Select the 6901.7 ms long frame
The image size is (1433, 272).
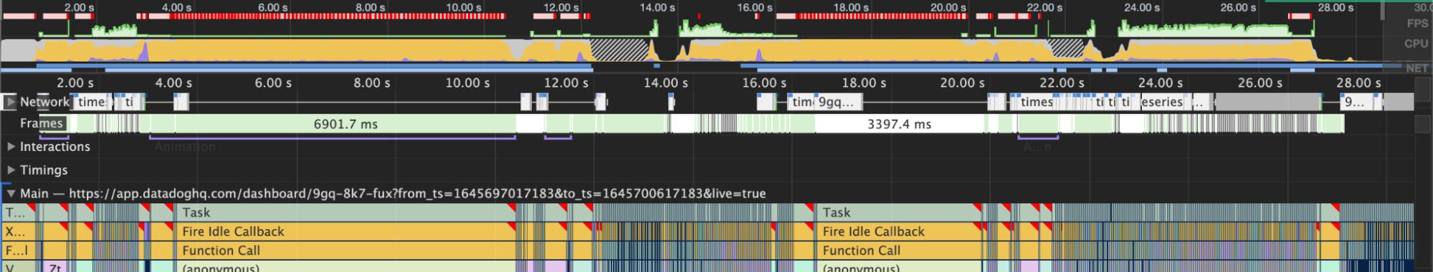346,124
